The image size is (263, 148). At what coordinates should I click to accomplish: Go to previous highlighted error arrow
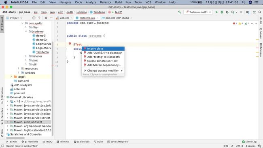(x=252, y=23)
